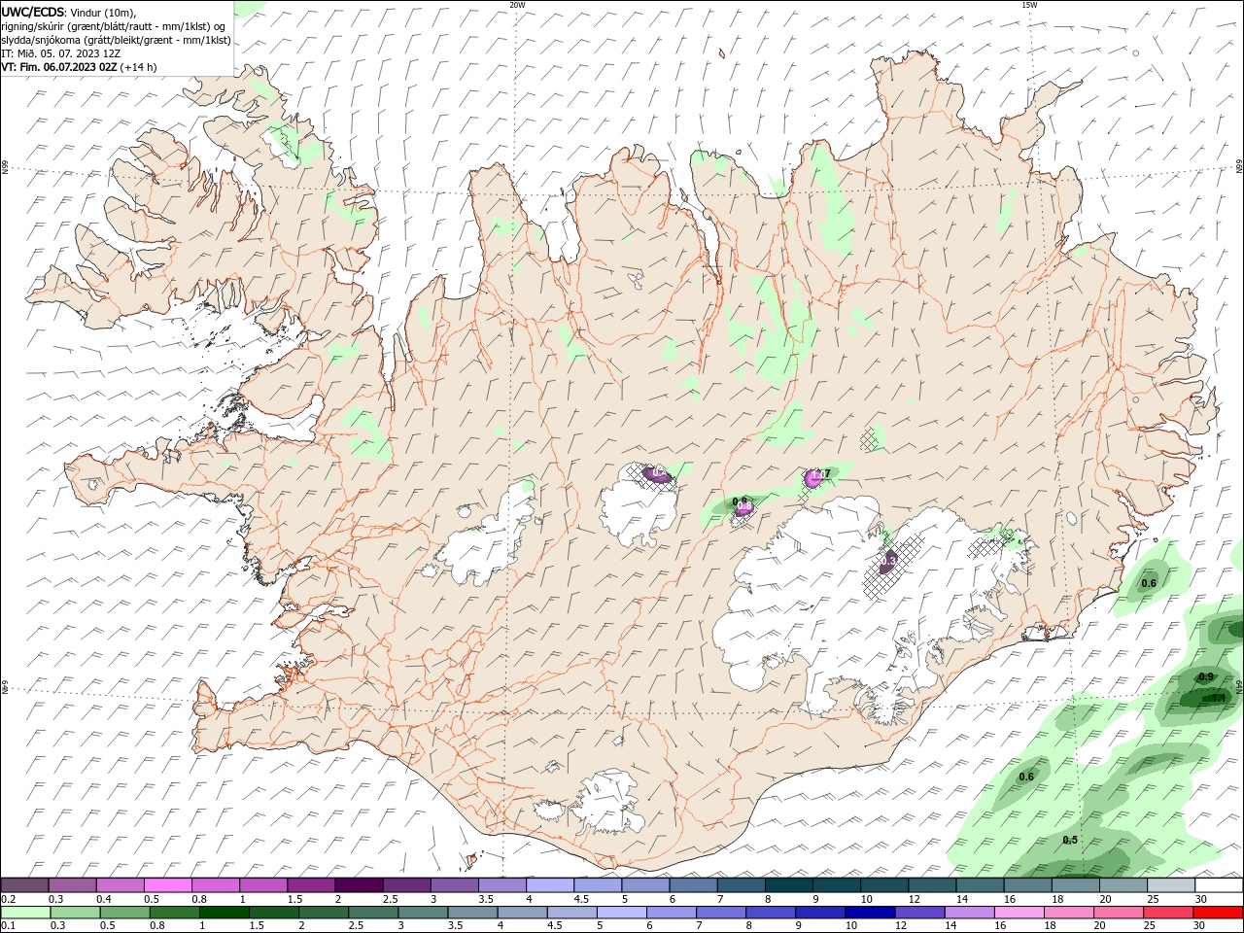Click the dark purple 2–2.5 snow scale swatch
Screen dimensions: 1244x933
(x=359, y=885)
